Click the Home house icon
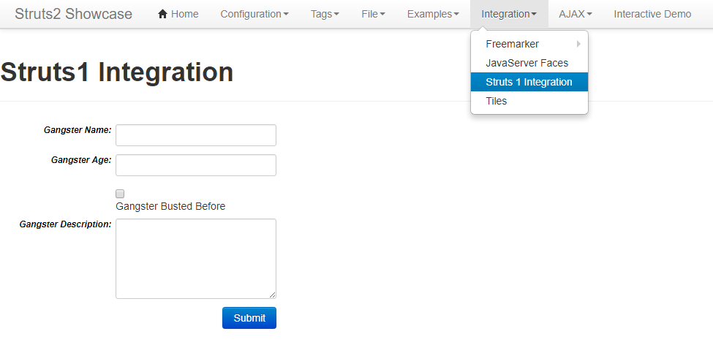The image size is (713, 353). pyautogui.click(x=163, y=14)
